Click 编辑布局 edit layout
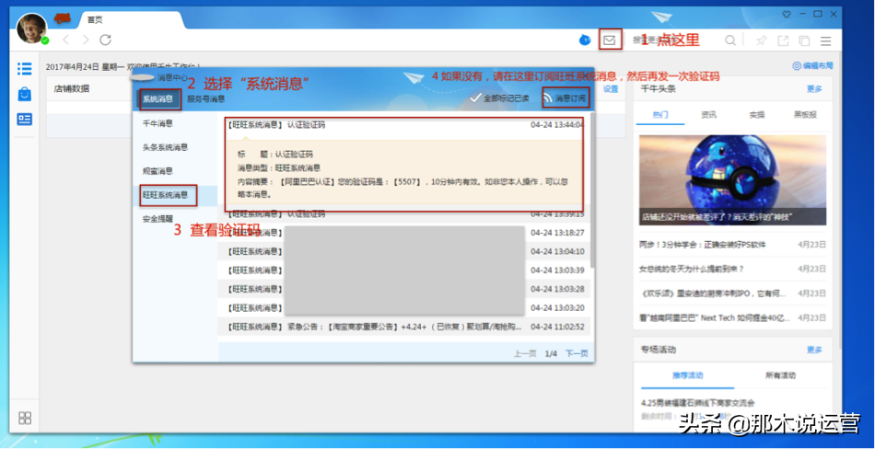 pos(813,66)
